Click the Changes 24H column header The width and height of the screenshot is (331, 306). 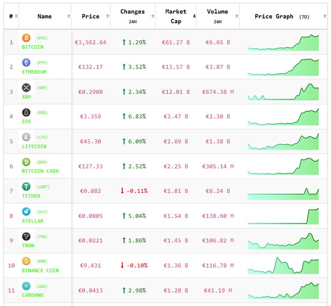pyautogui.click(x=132, y=16)
